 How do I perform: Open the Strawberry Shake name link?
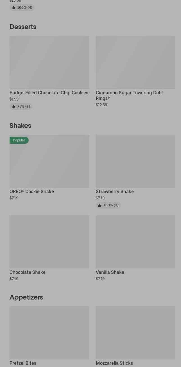115,191
